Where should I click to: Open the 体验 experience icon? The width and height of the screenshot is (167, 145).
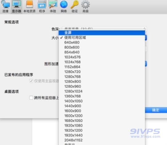point(53,6)
